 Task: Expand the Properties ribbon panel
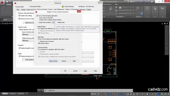click(120, 17)
